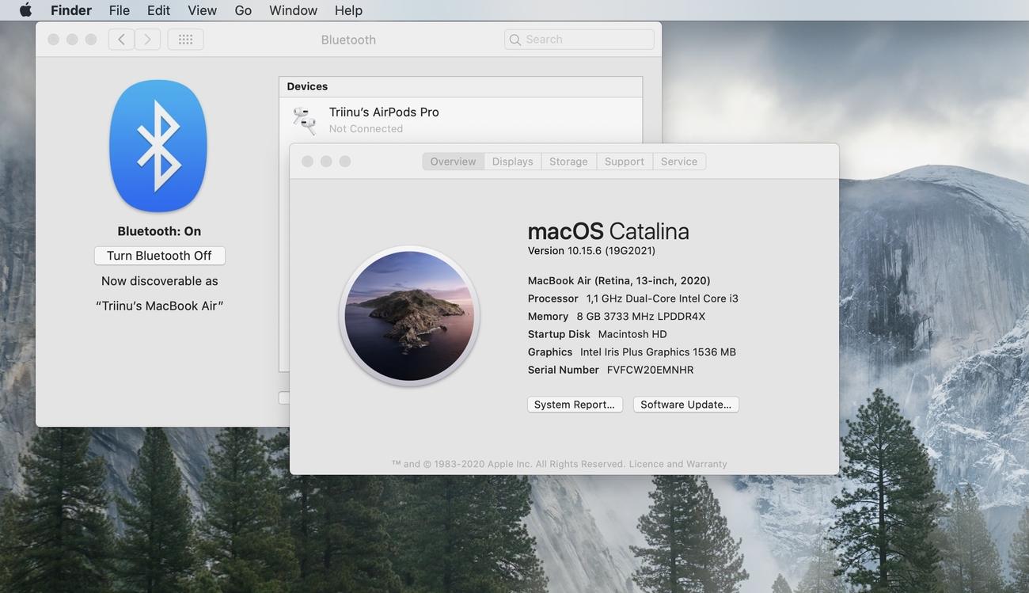1029x593 pixels.
Task: Click the Search field in Bluetooth window
Action: point(579,40)
